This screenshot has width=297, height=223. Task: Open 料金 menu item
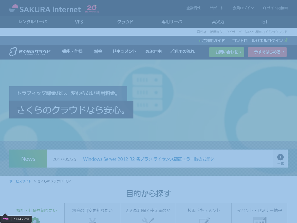[x=98, y=51]
